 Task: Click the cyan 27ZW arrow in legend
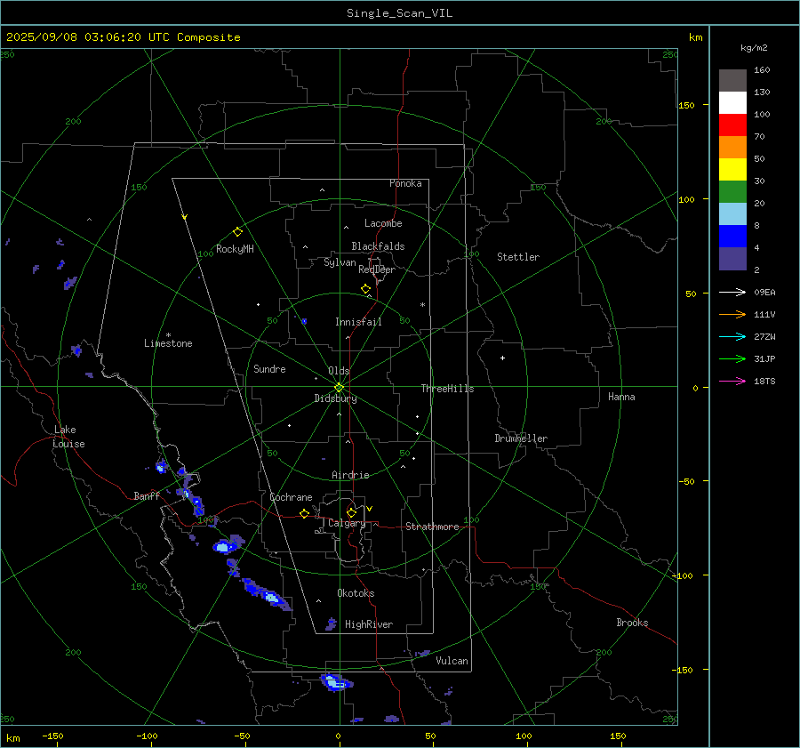tap(732, 336)
